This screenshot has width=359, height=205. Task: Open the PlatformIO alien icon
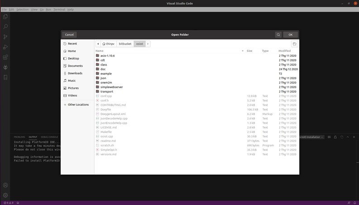[x=5, y=67]
